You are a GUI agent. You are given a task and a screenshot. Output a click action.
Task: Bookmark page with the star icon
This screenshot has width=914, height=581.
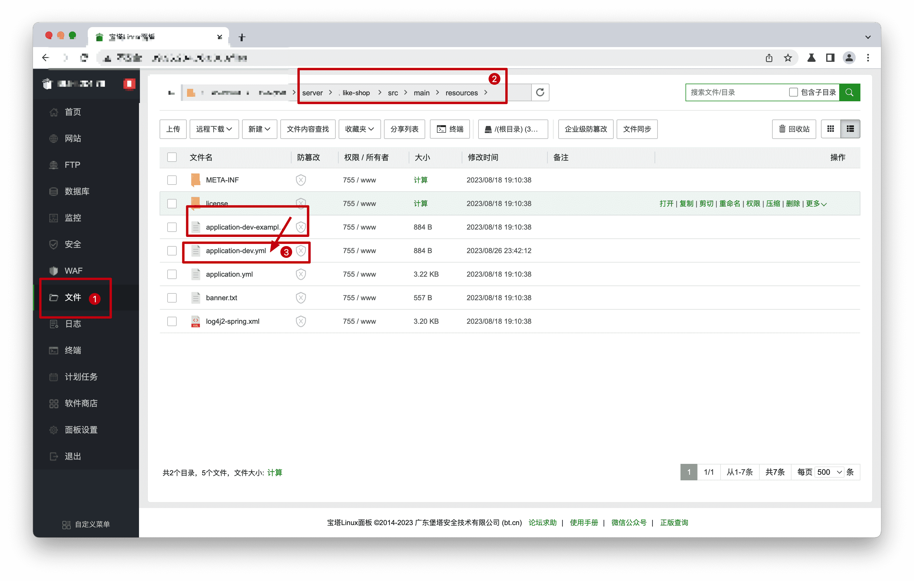coord(788,58)
